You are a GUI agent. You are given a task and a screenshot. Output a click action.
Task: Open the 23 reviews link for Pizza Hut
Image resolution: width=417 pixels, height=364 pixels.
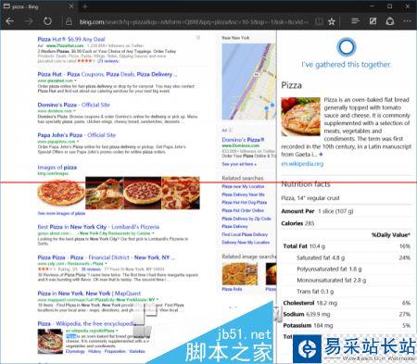coord(107,61)
